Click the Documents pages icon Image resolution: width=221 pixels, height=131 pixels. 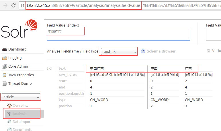point(9,130)
